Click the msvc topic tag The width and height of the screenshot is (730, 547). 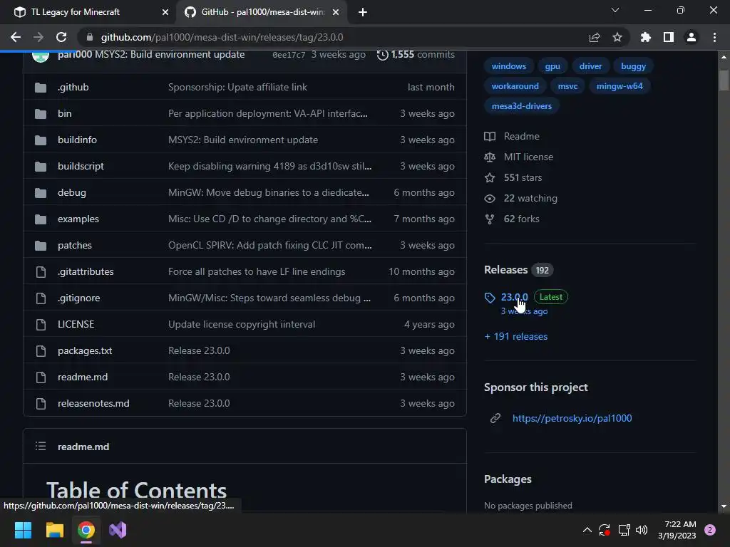(567, 86)
